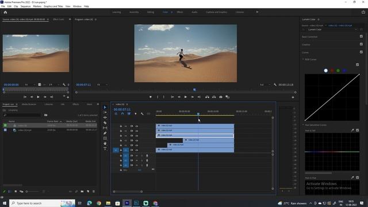Select green channel curve swatch
Screen dimensions: 368x207
tap(338, 70)
